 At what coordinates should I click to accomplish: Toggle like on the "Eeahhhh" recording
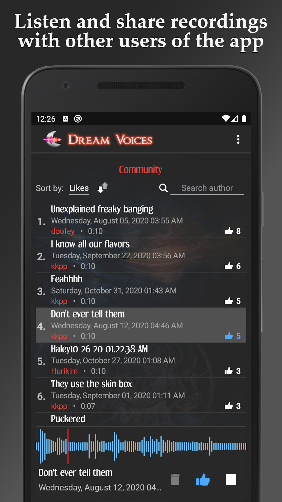[x=229, y=301]
